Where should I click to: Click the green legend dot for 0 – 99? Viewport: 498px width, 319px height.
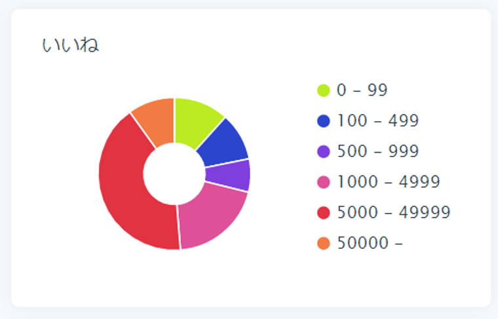(x=323, y=90)
